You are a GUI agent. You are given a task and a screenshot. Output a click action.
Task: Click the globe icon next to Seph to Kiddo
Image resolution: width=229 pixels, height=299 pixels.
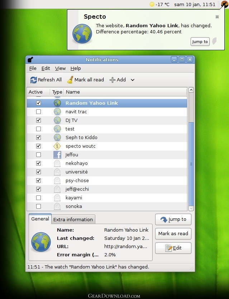pyautogui.click(x=57, y=137)
